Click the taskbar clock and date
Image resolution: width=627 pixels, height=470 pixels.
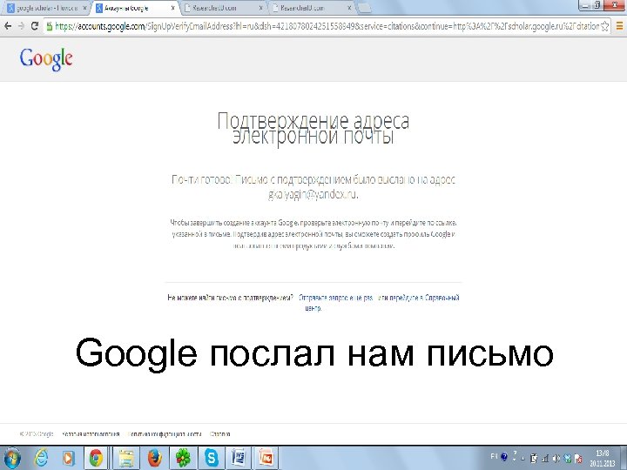(603, 459)
